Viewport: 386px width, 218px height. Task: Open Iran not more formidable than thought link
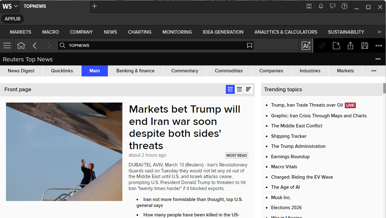click(189, 202)
